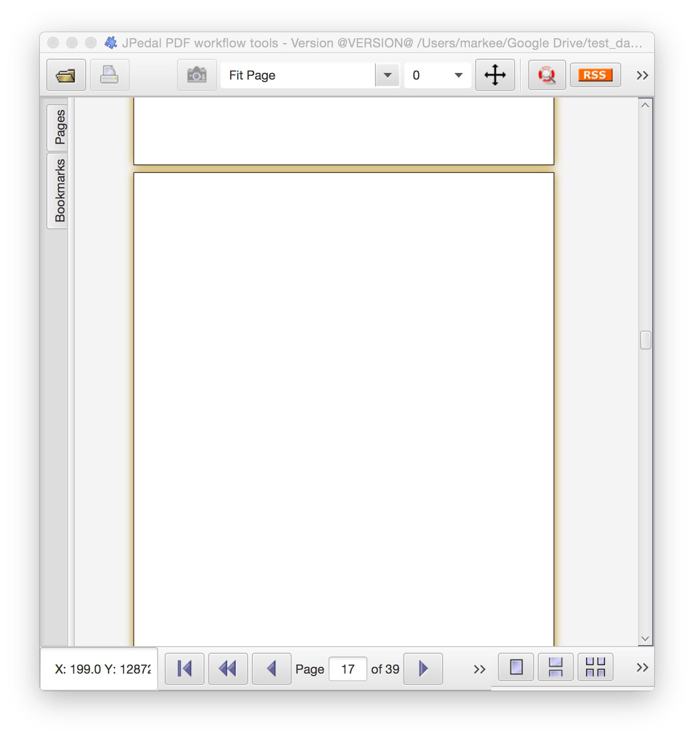Toggle the page grid view mode
694x738 pixels.
tap(595, 667)
